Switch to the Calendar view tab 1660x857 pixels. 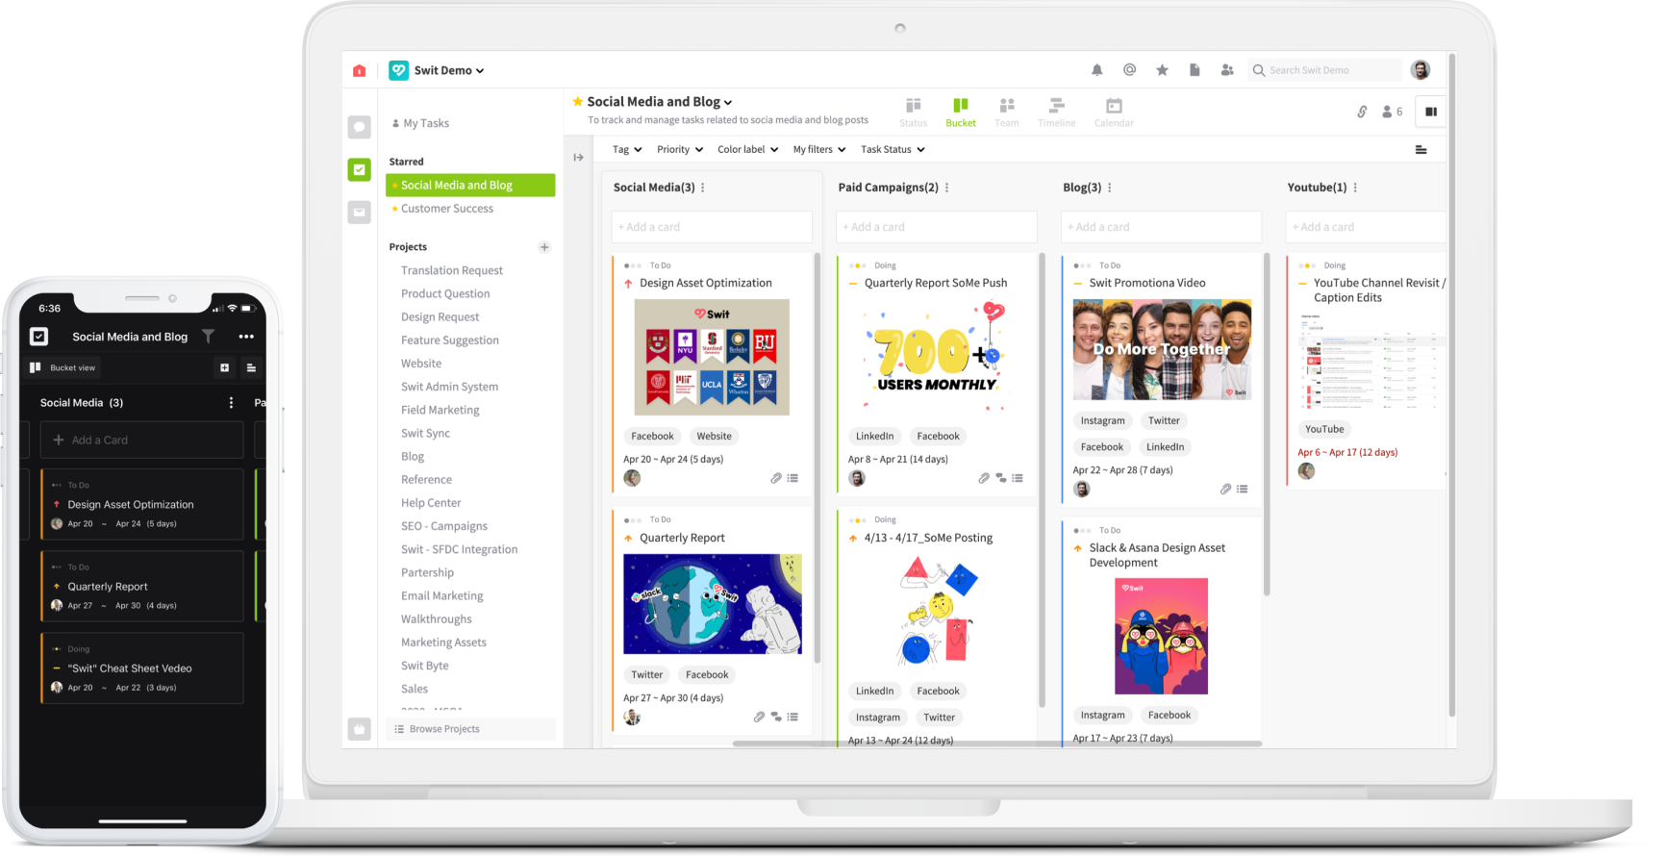1114,112
